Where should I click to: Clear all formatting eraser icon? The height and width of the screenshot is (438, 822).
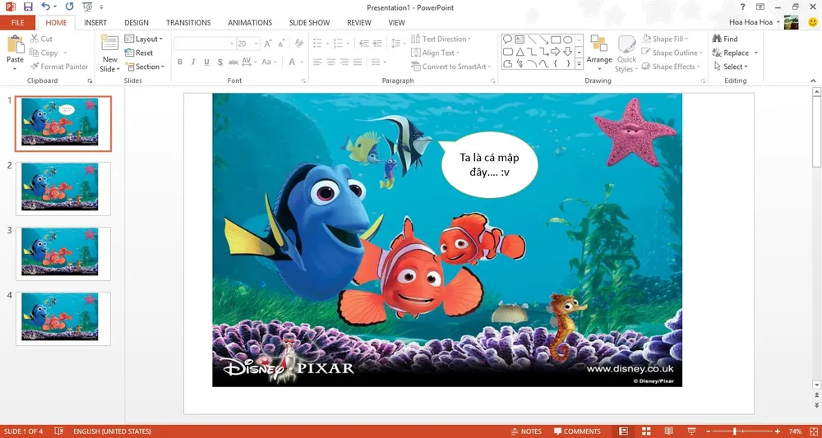299,44
